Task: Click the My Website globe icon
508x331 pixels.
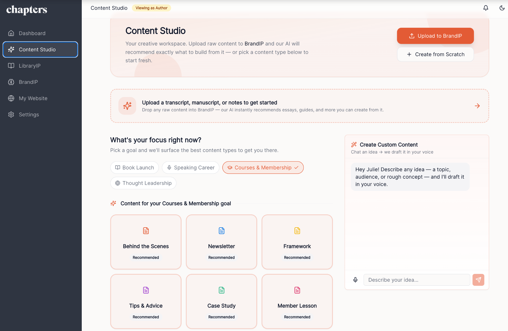Action: pyautogui.click(x=11, y=98)
